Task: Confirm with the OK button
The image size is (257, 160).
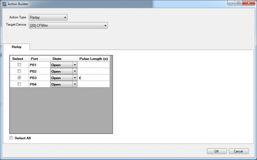Action: point(217,151)
